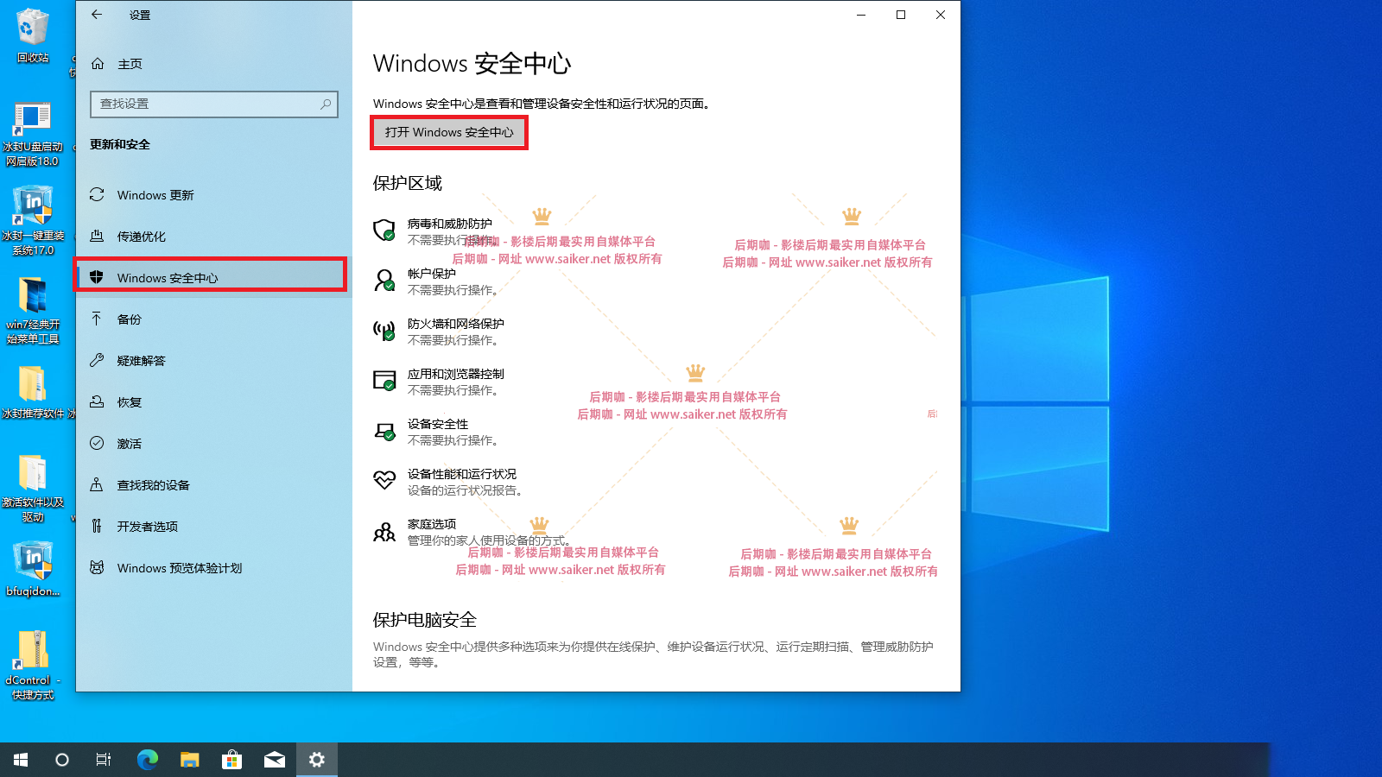The image size is (1382, 777).
Task: Click the 帐户保护 person icon
Action: [x=384, y=280]
